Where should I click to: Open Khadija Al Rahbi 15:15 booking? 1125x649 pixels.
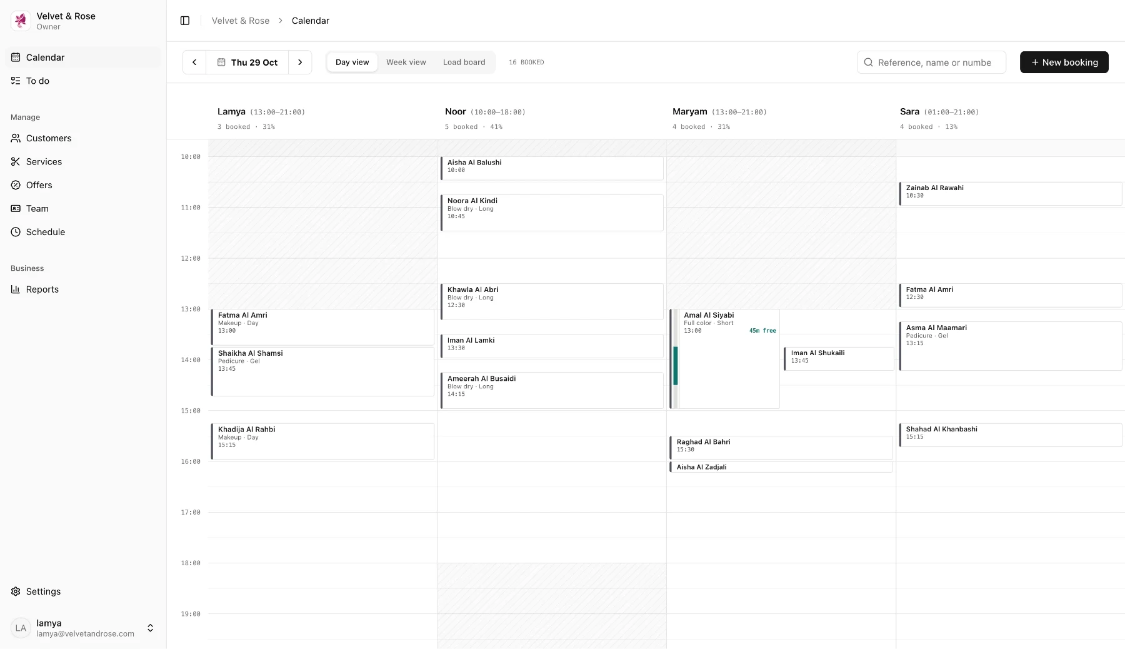click(x=322, y=441)
